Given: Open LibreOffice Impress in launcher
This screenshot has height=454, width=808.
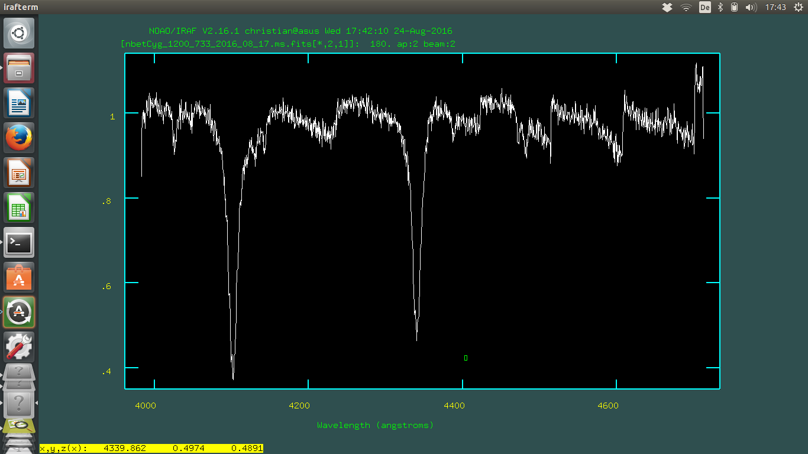Looking at the screenshot, I should pos(19,173).
